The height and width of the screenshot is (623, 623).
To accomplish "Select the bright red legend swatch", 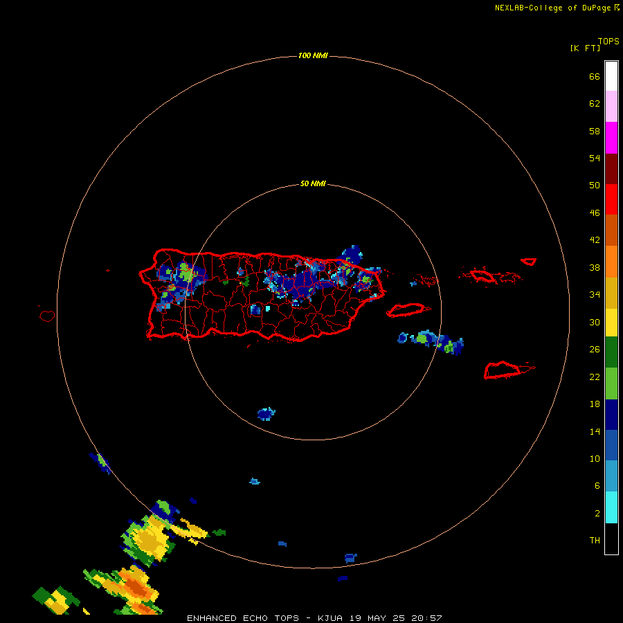I will 611,199.
